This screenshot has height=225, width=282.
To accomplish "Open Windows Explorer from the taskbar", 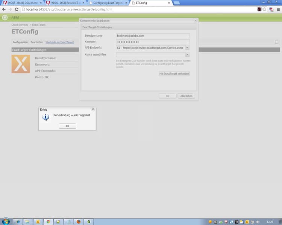I will point(27,222).
